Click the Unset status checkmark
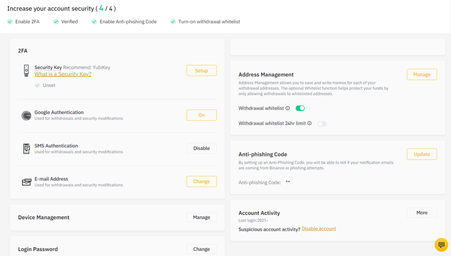Image resolution: width=451 pixels, height=256 pixels. tap(37, 85)
